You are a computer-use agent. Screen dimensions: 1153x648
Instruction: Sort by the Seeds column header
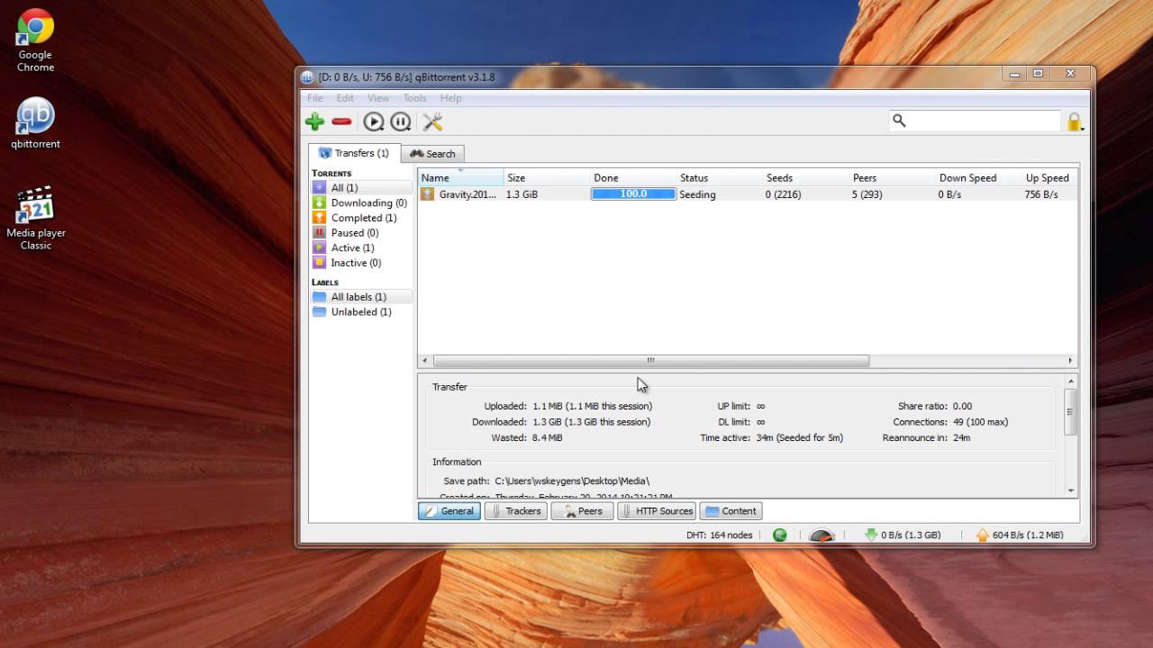click(806, 177)
